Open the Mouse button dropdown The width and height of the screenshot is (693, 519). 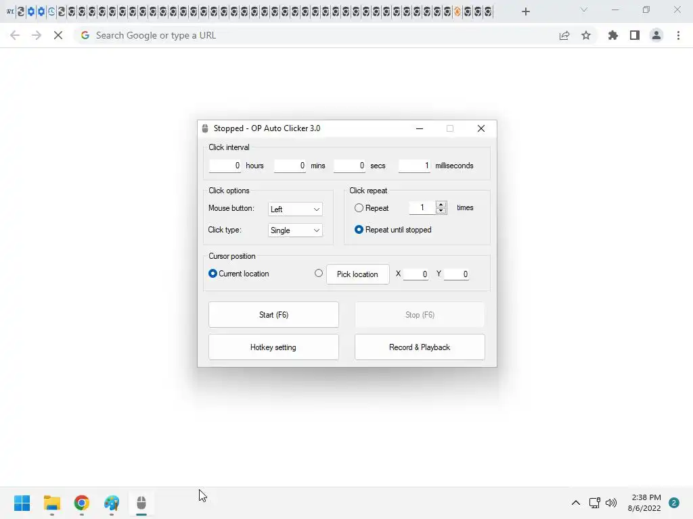[295, 209]
